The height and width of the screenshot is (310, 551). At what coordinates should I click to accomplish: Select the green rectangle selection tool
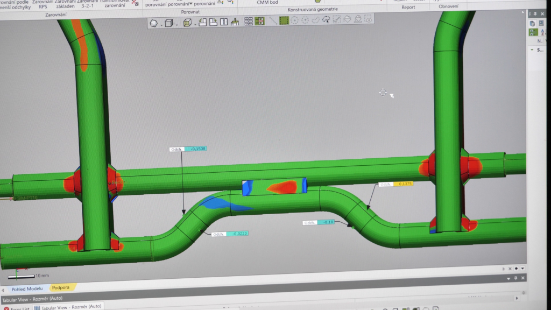coord(284,20)
